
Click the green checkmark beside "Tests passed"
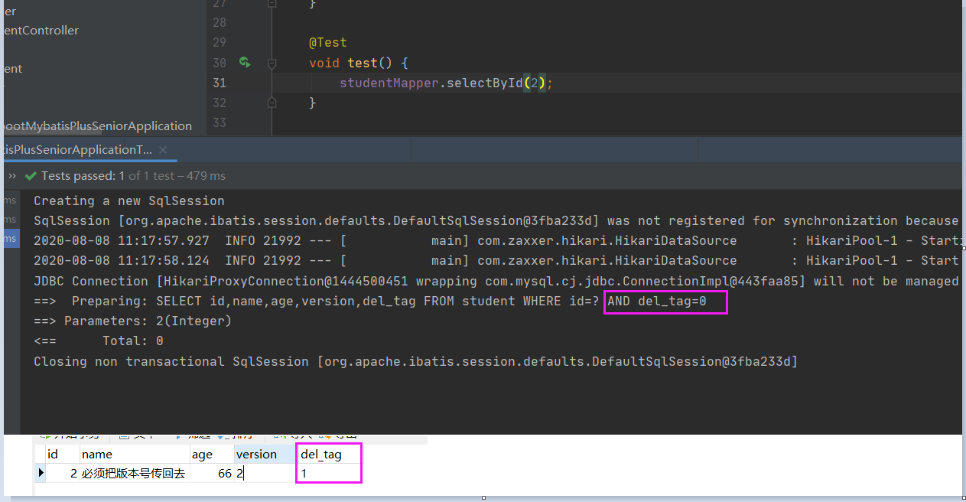click(31, 175)
